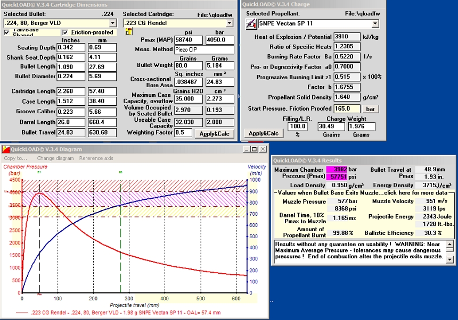Image resolution: width=458 pixels, height=320 pixels.
Task: Maximize the QuickLOAD Diagram window
Action: click(x=255, y=149)
